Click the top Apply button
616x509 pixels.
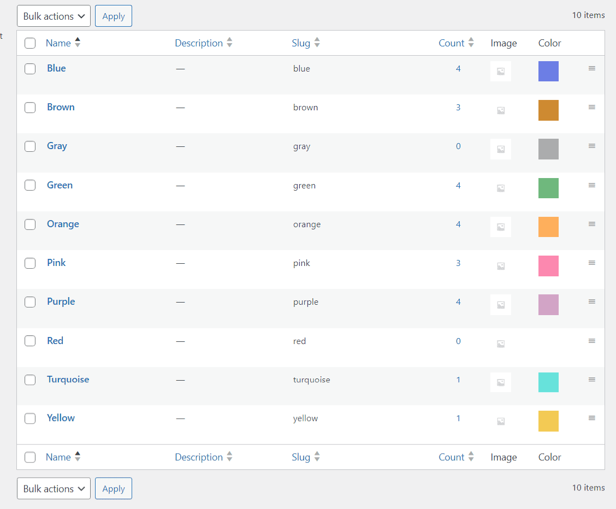[x=114, y=16]
